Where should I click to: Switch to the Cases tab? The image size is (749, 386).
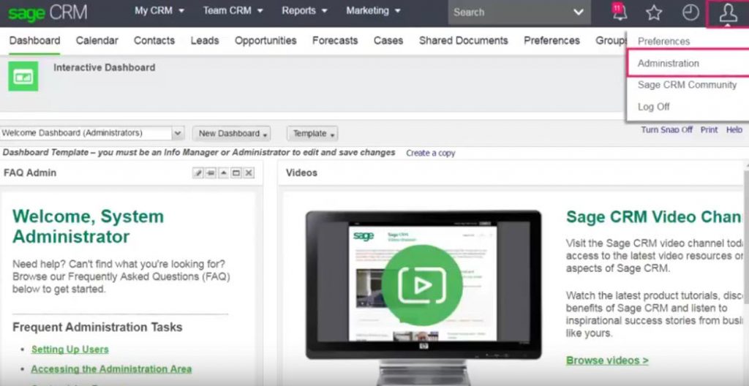click(388, 41)
